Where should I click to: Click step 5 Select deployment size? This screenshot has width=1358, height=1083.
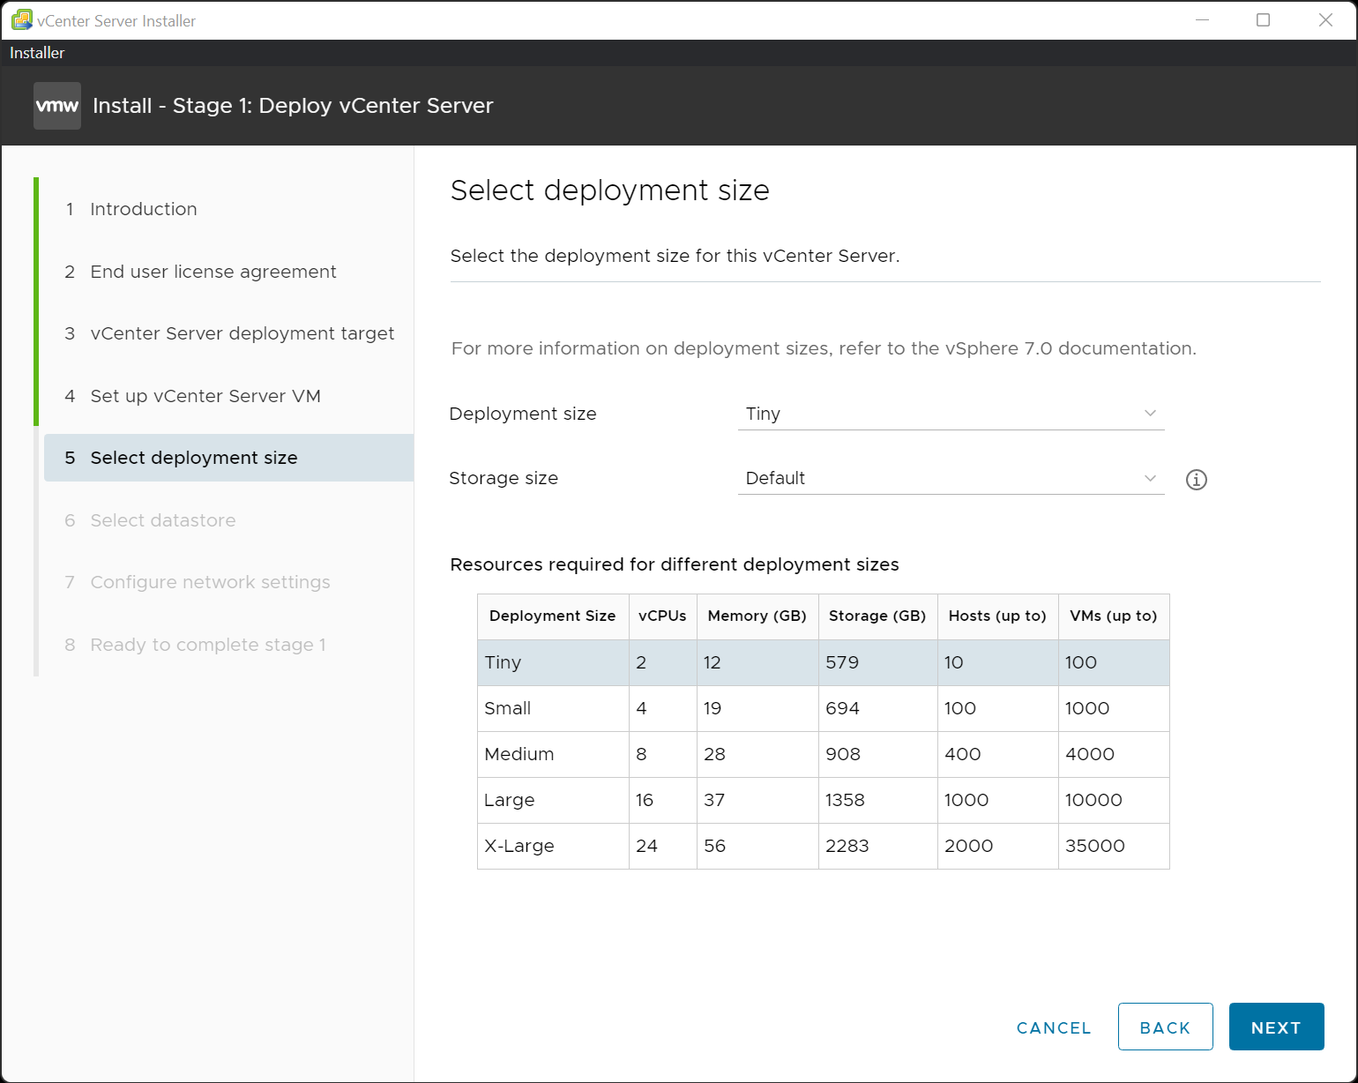click(x=193, y=458)
